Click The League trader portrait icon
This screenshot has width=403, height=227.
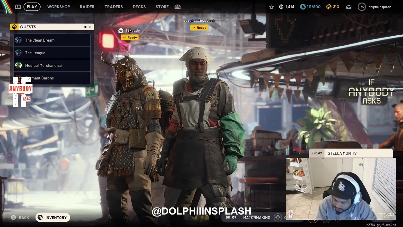pos(19,53)
